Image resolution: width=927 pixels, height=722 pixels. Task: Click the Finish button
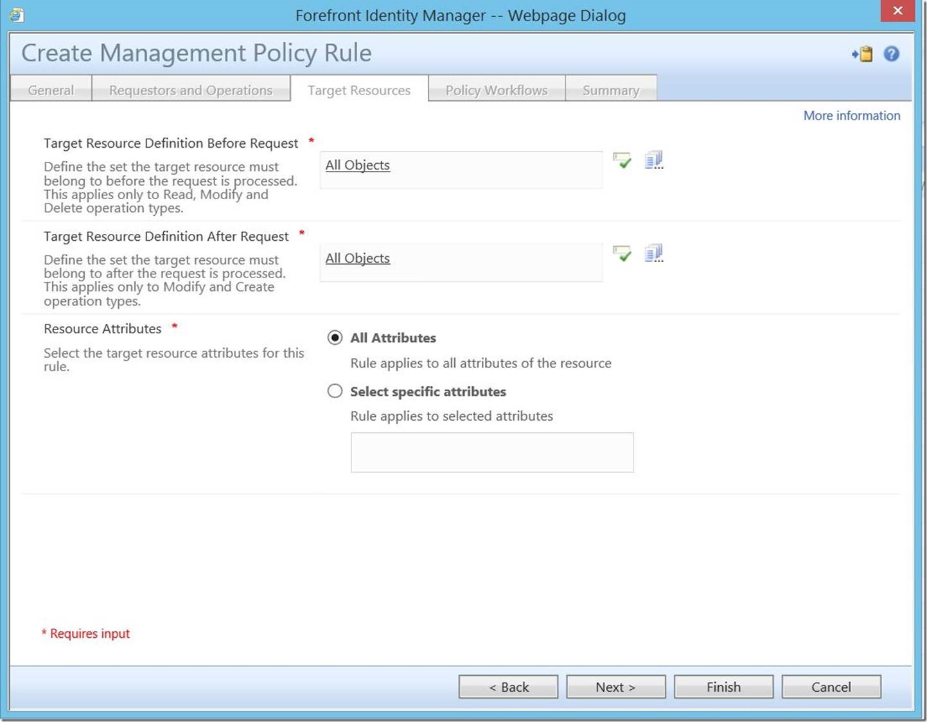(723, 687)
